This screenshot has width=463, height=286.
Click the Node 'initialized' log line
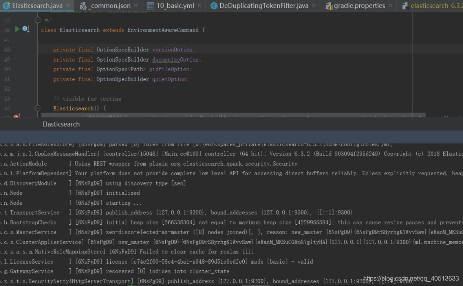(x=70, y=193)
